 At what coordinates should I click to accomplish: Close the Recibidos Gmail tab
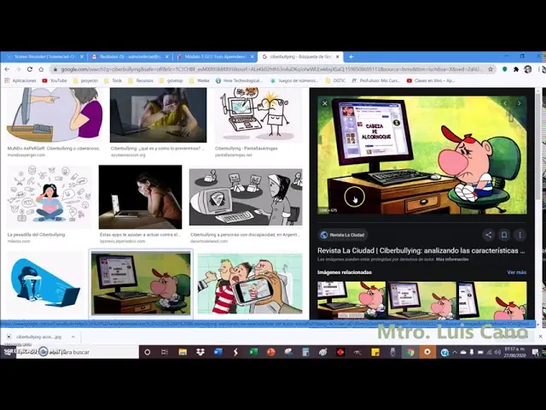click(167, 56)
